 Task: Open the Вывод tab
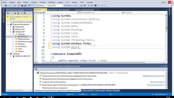click(109, 91)
